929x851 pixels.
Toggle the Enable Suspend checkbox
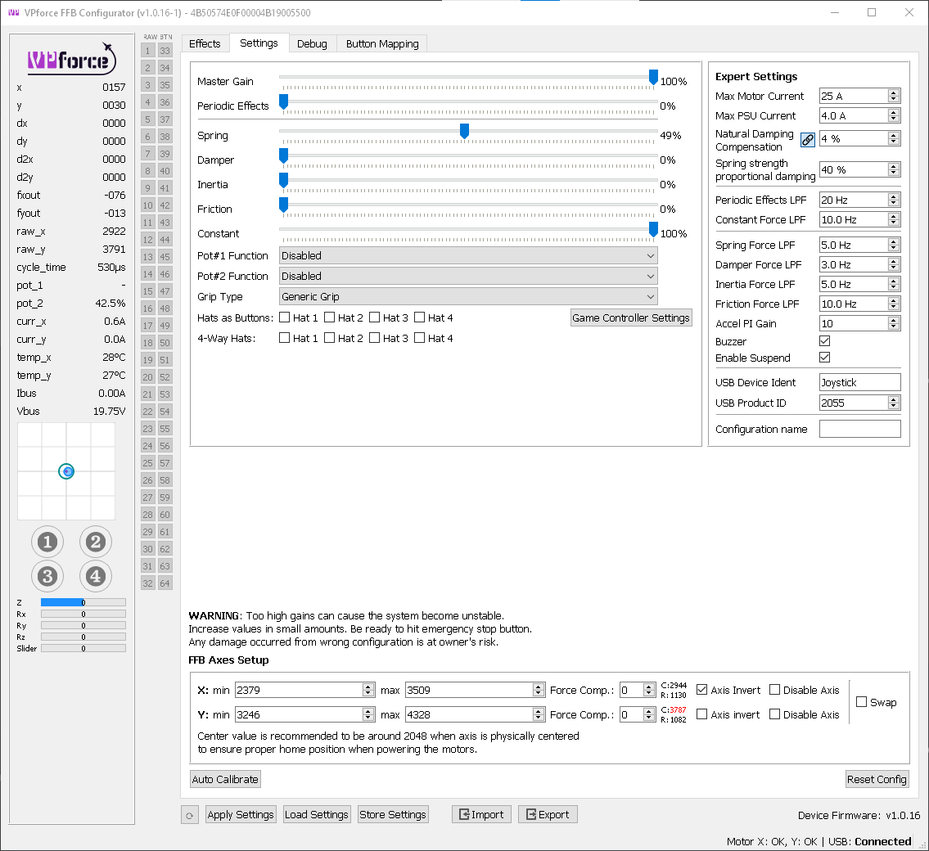[825, 357]
